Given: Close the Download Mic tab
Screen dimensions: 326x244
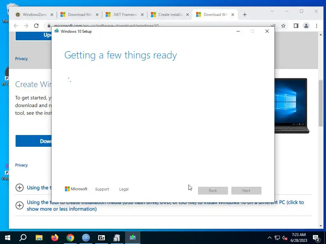Looking at the screenshot, I should coord(97,15).
